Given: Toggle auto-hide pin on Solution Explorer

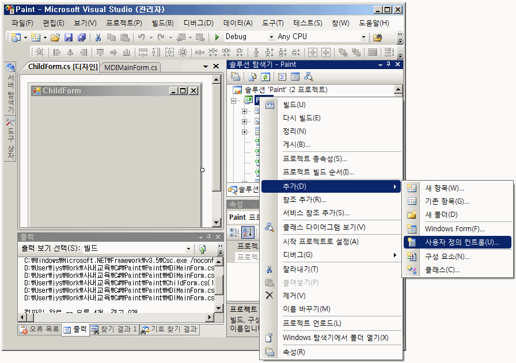Looking at the screenshot, I should (389, 64).
